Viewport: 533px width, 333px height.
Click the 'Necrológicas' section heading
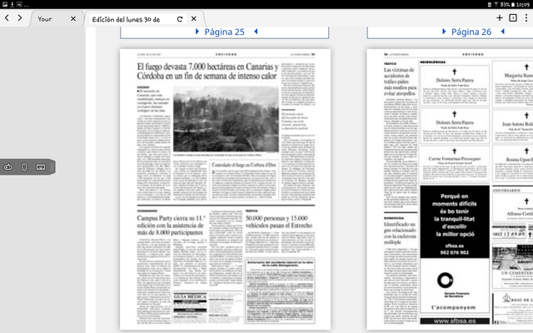click(x=433, y=62)
